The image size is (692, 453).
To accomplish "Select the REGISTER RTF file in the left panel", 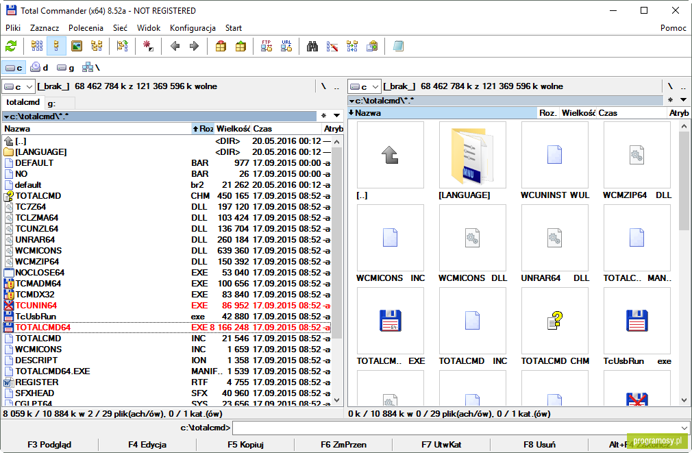I will point(166,382).
